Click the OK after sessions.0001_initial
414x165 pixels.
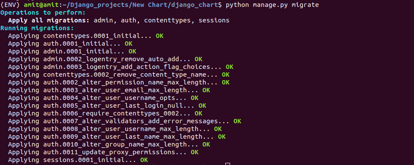coord(144,160)
